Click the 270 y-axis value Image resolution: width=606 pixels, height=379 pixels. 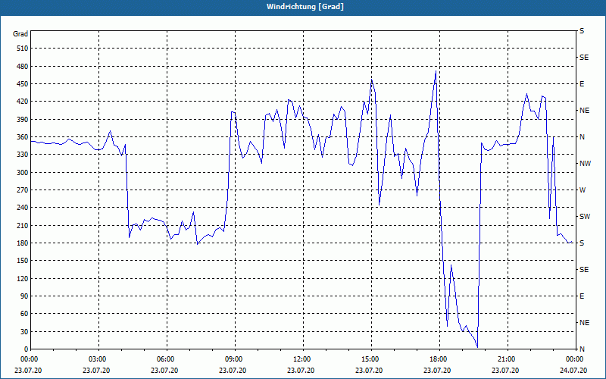(x=23, y=190)
